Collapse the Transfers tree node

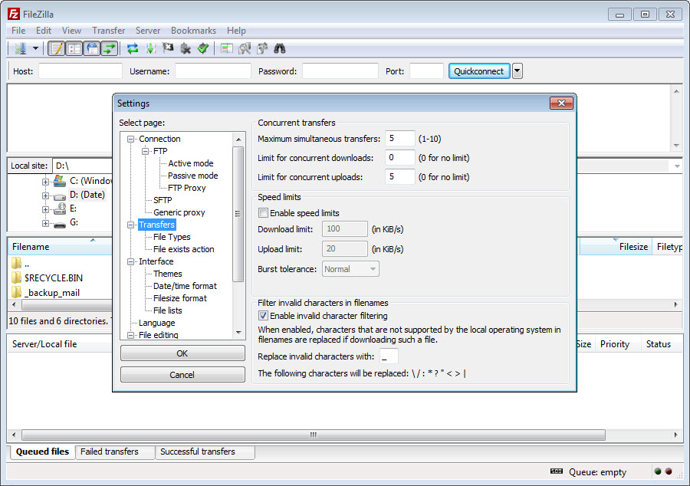(x=130, y=225)
